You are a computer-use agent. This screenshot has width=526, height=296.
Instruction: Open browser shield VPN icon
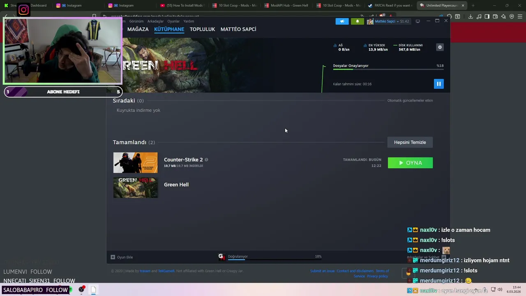[512, 16]
